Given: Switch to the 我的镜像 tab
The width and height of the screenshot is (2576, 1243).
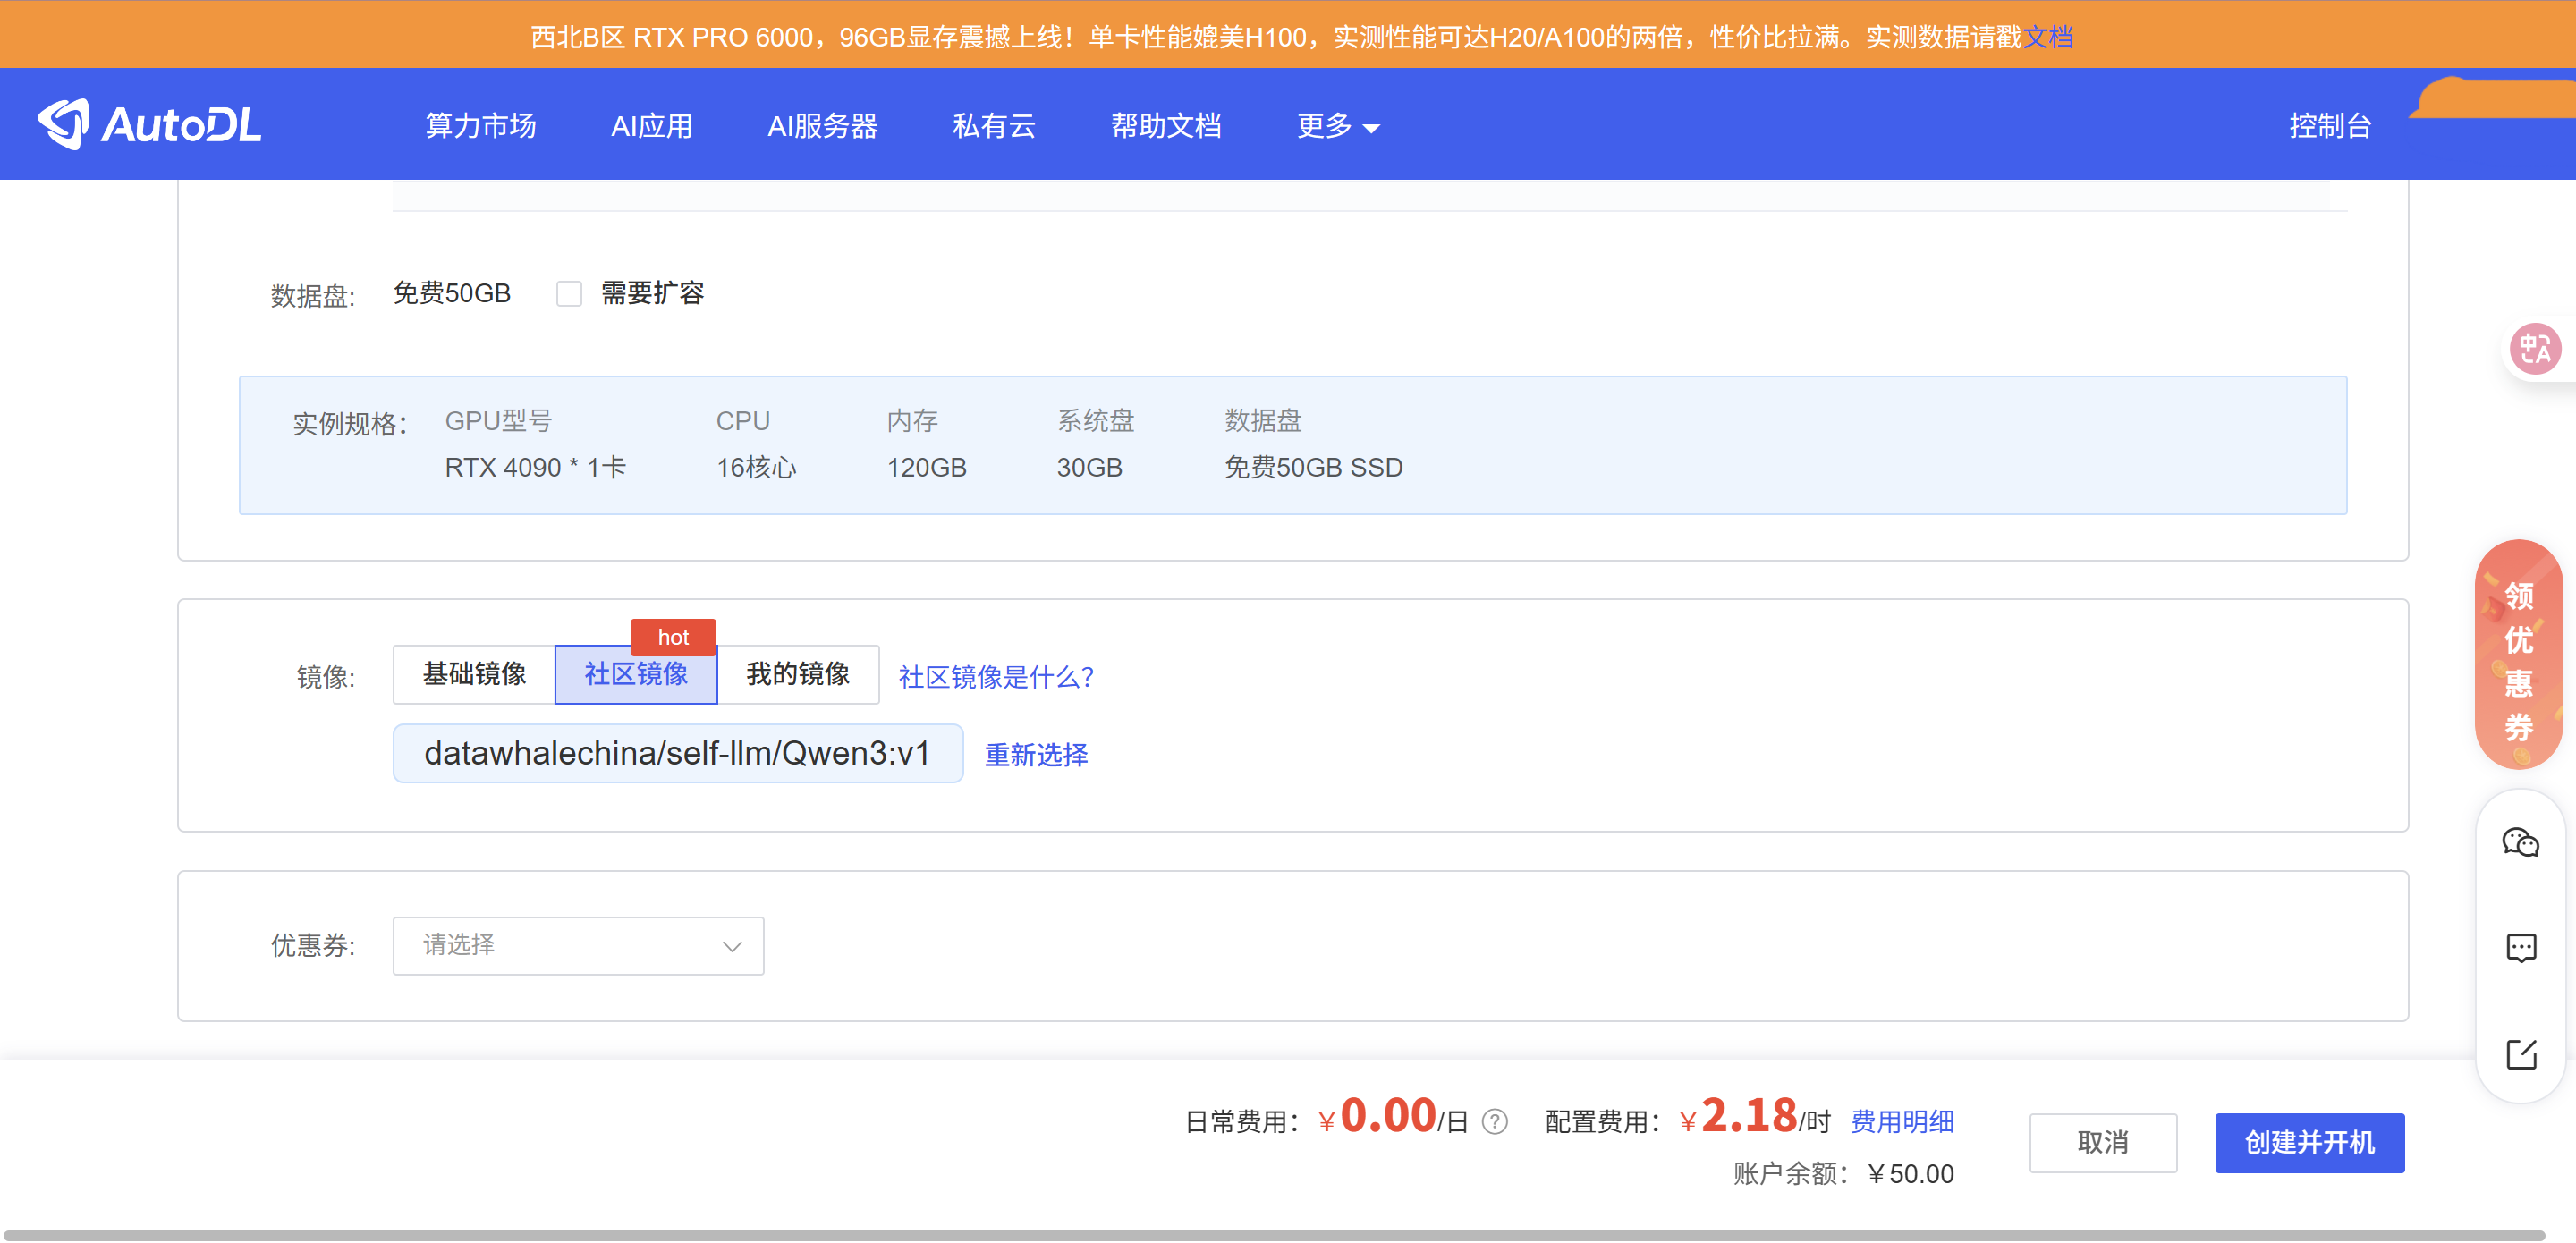Looking at the screenshot, I should tap(797, 675).
